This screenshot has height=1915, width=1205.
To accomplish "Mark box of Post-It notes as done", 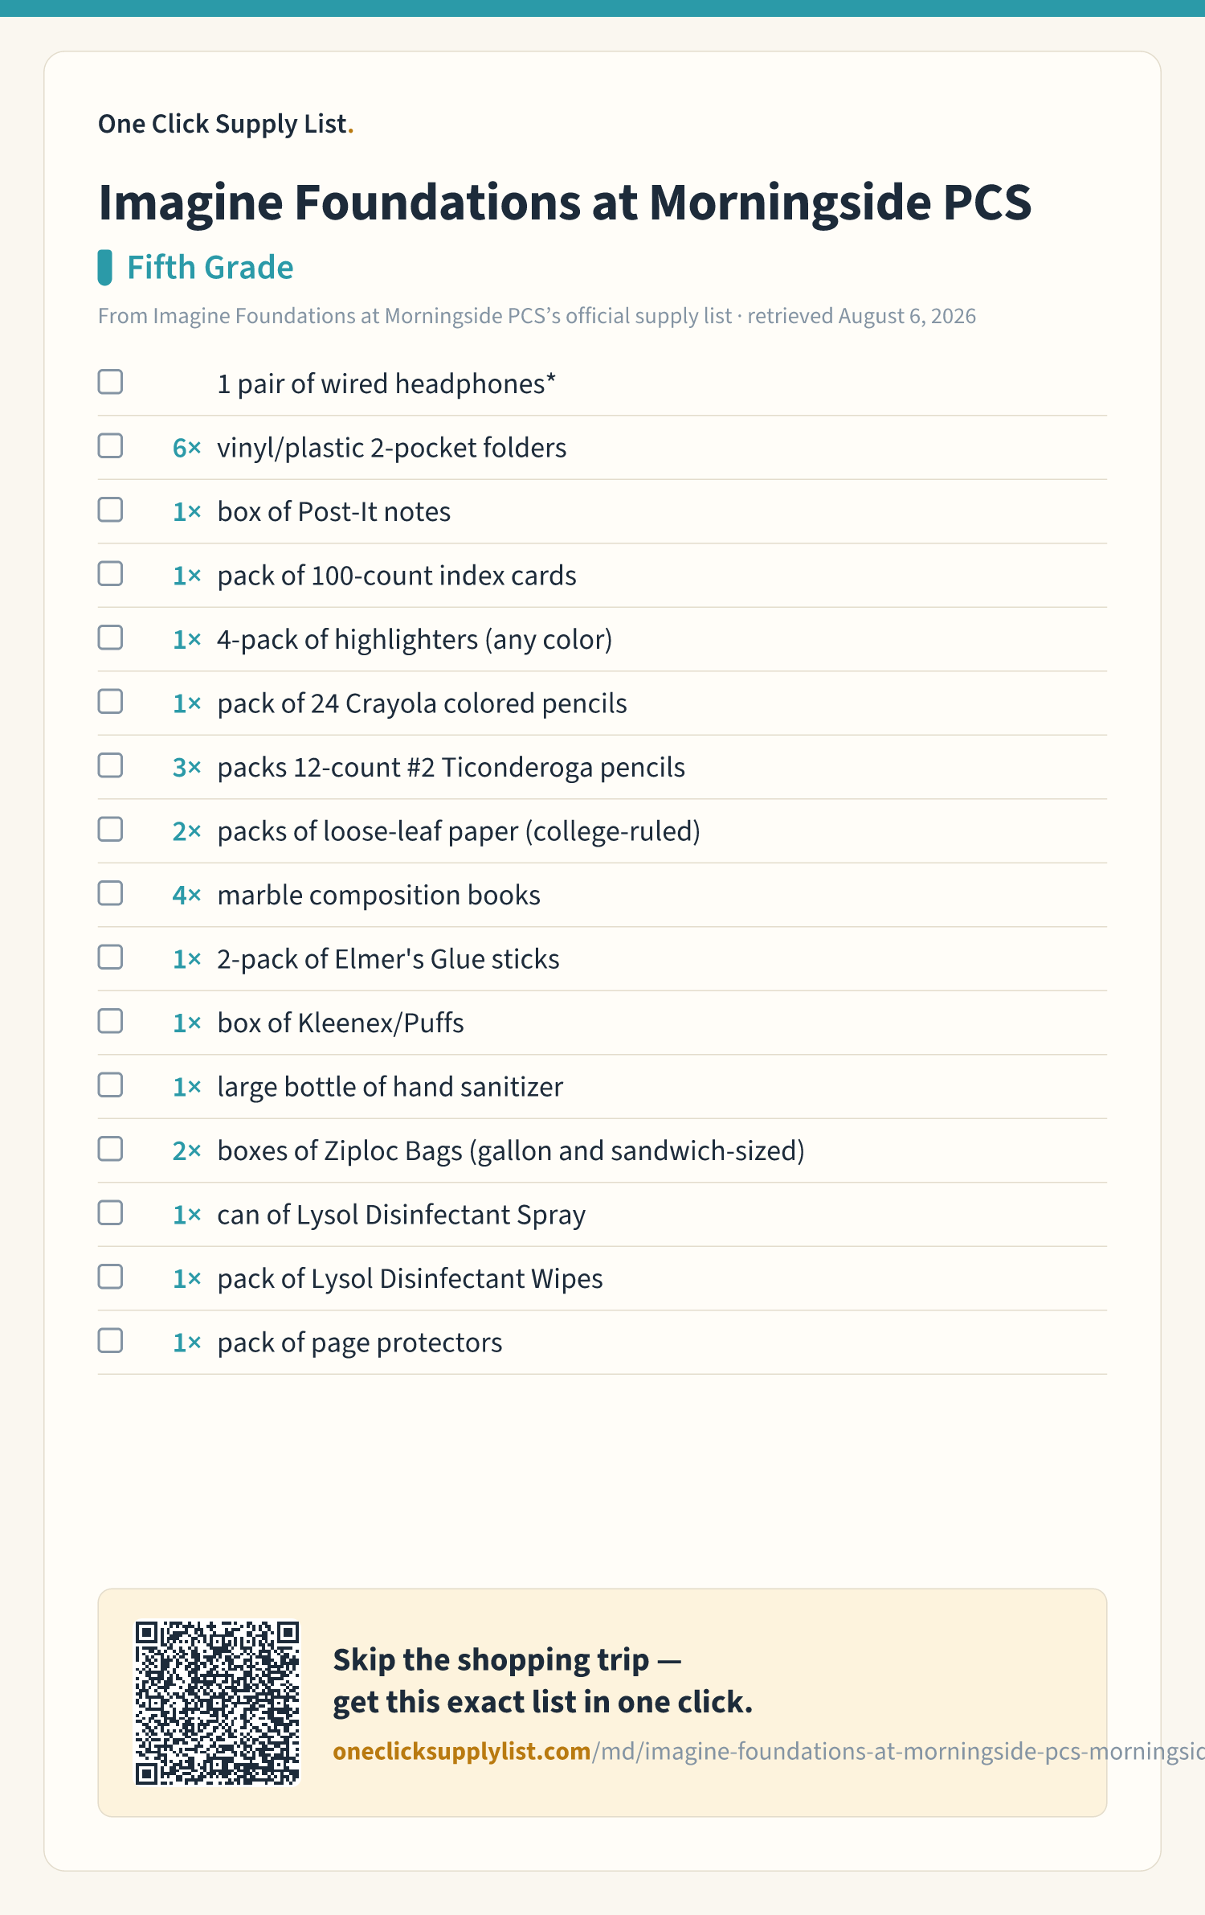I will click(x=110, y=510).
